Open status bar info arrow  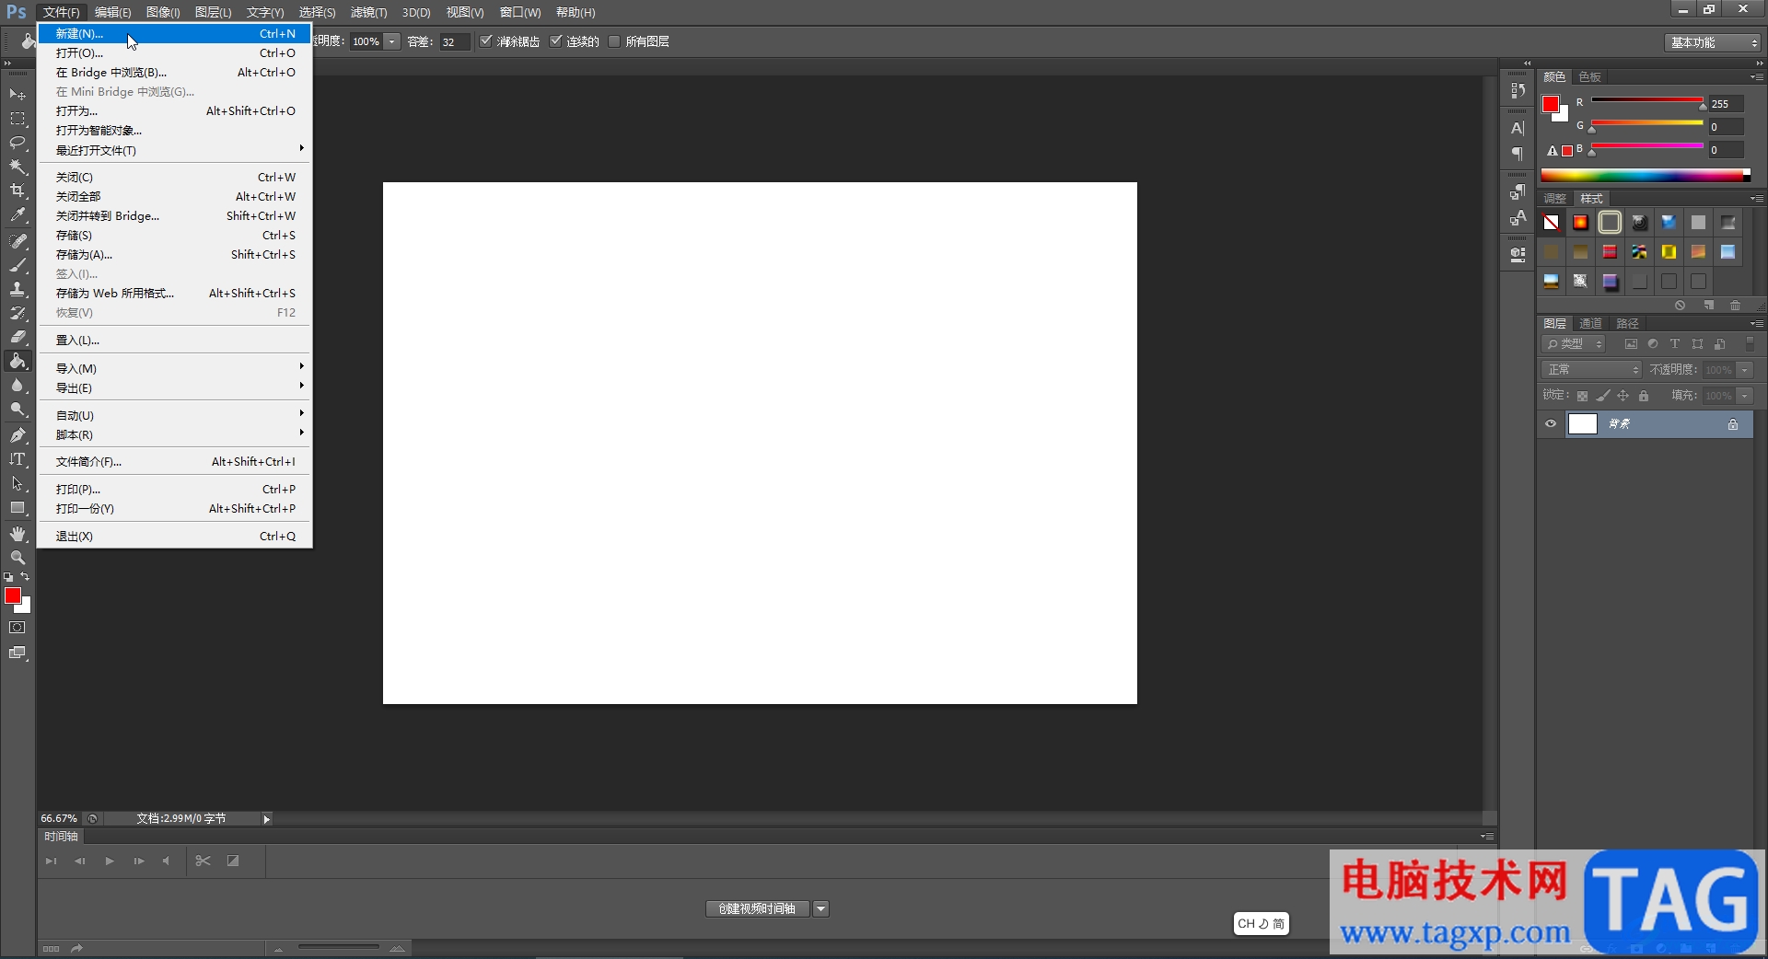click(x=267, y=818)
